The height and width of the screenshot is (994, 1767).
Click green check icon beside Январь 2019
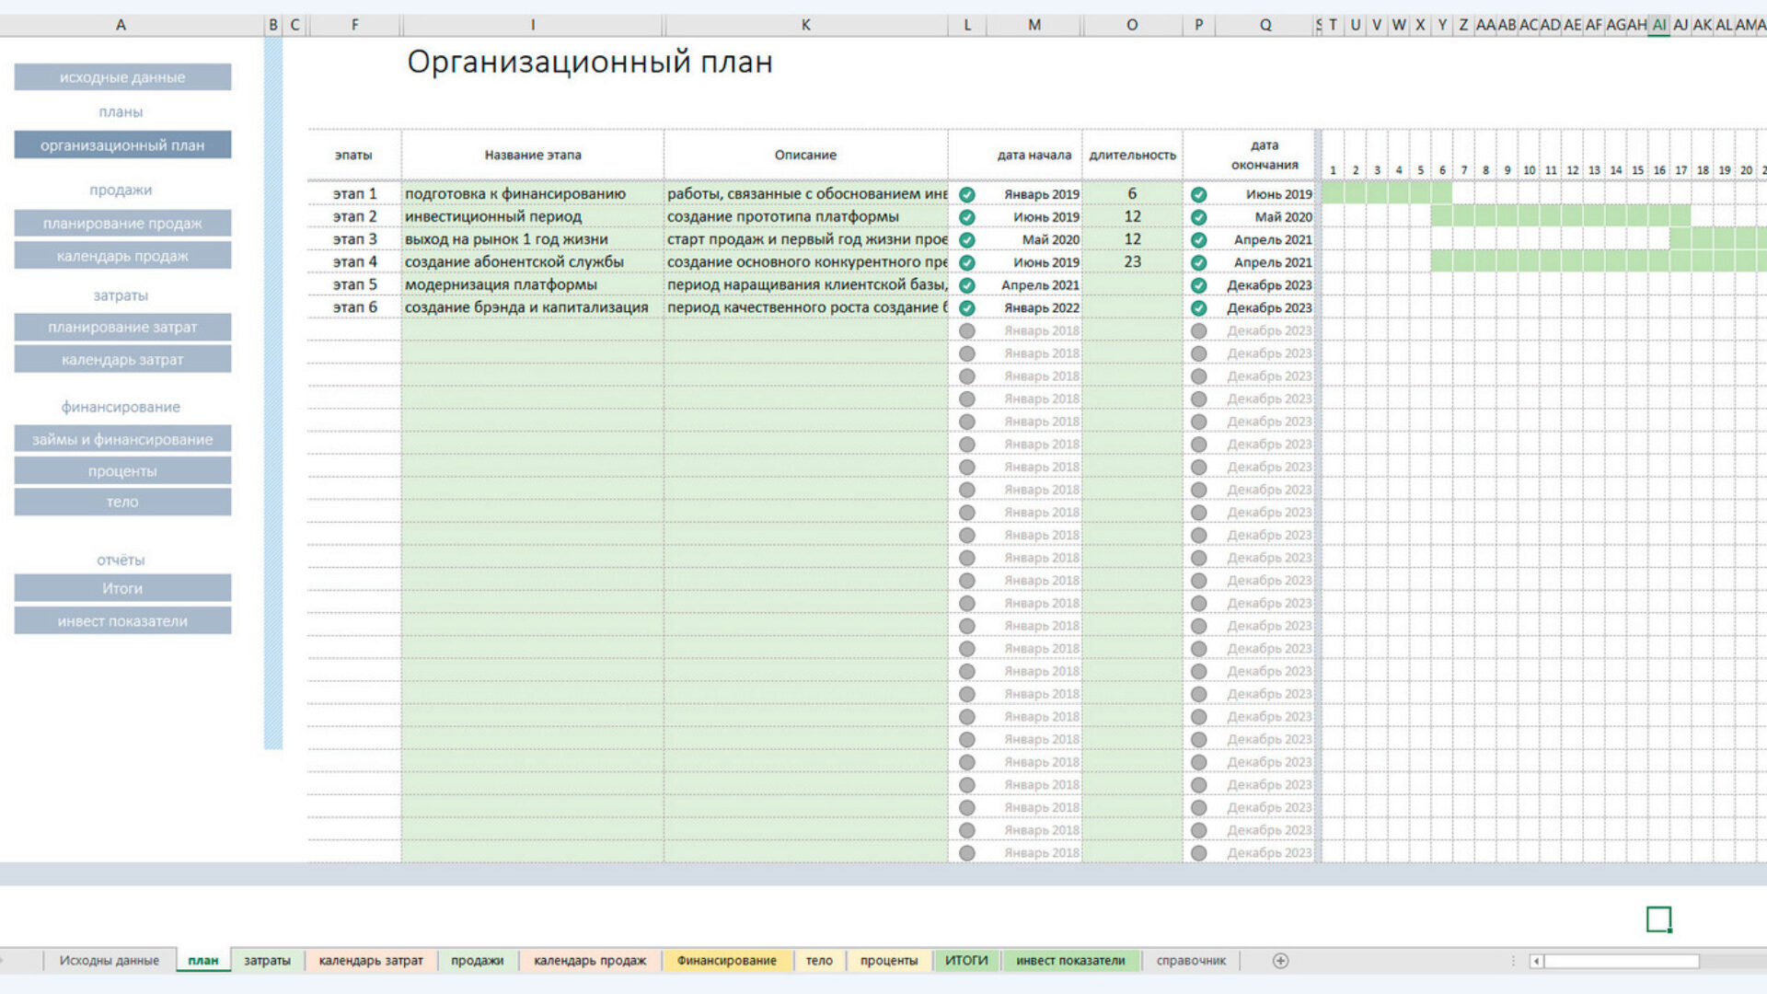click(x=966, y=194)
